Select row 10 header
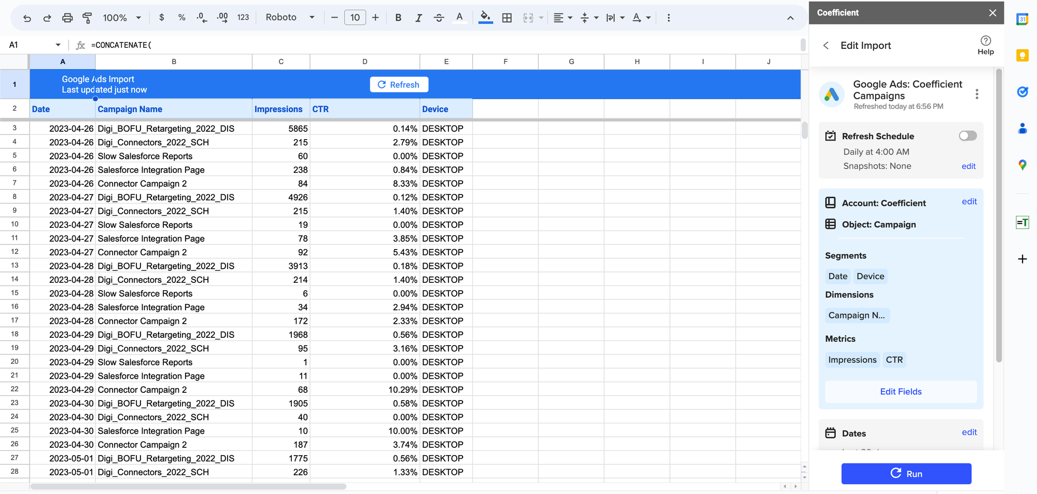 pyautogui.click(x=15, y=224)
